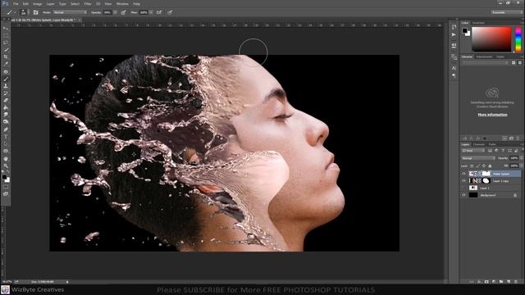
Task: Switch to the Paths tab
Action: (492, 144)
